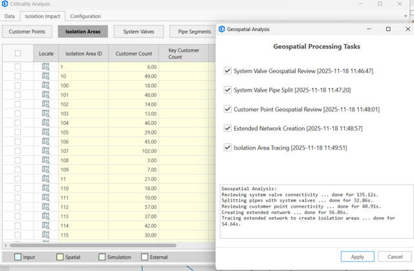Click the Locate icon for isolation area 100
The image size is (414, 271).
(45, 85)
